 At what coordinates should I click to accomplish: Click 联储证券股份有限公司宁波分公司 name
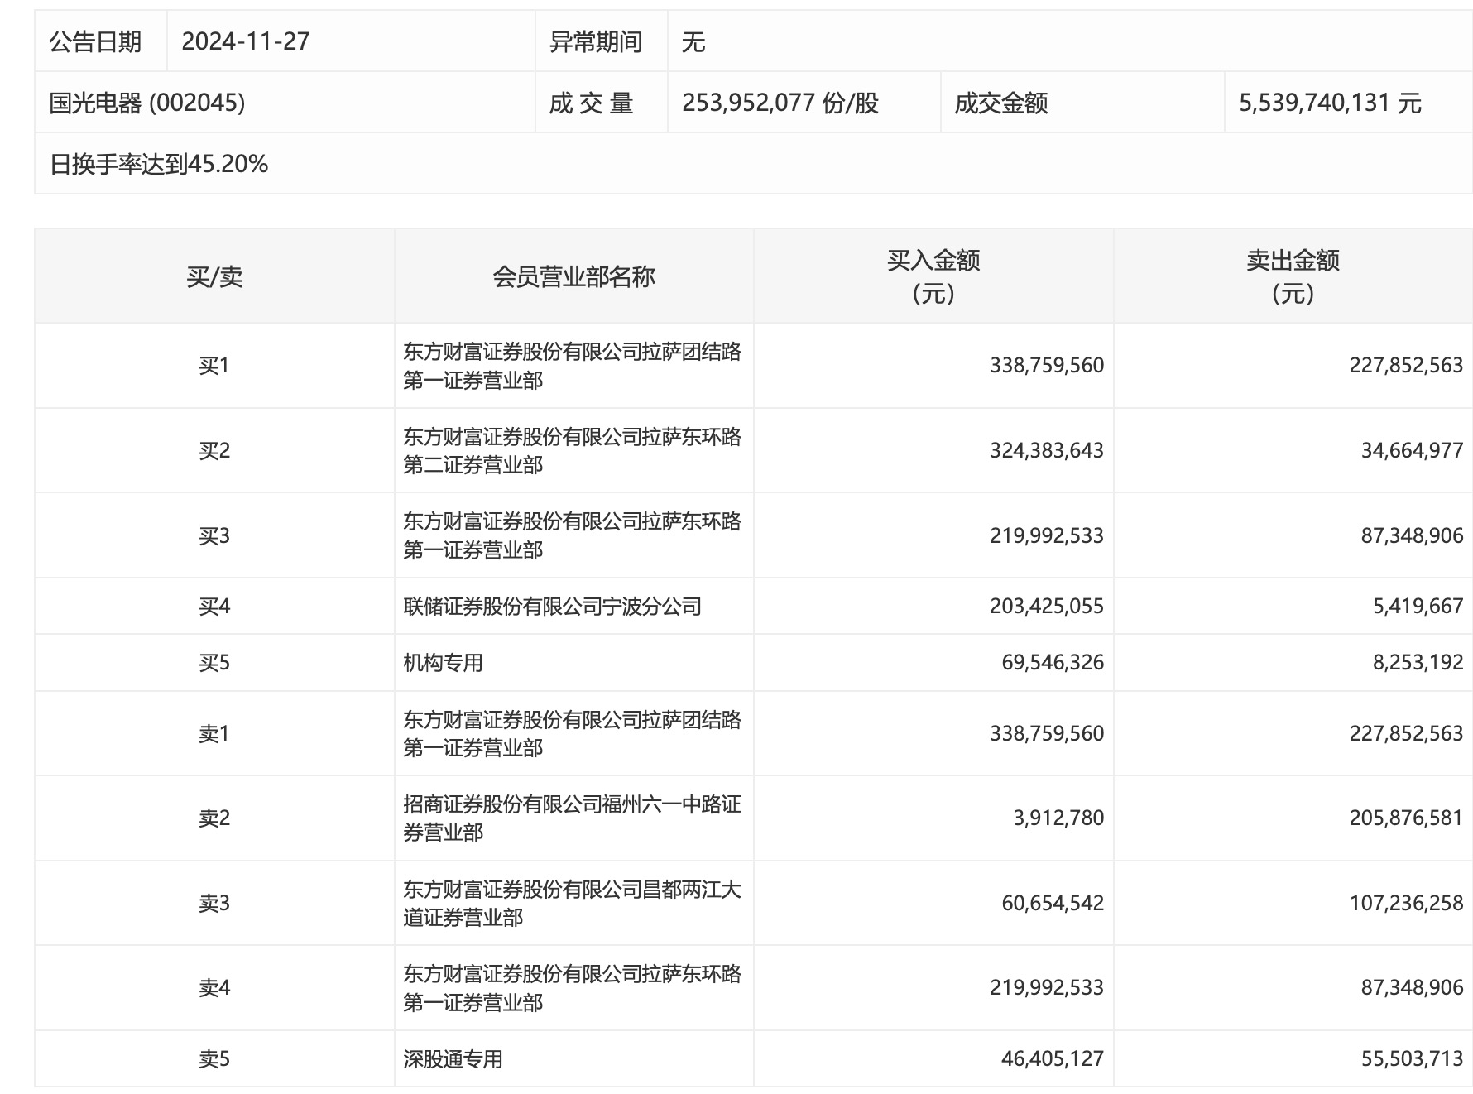552,606
